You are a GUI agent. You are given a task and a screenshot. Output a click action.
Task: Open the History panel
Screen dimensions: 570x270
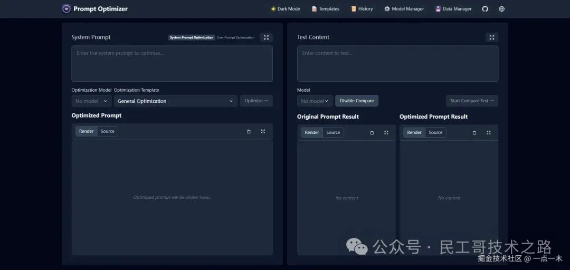pyautogui.click(x=362, y=9)
